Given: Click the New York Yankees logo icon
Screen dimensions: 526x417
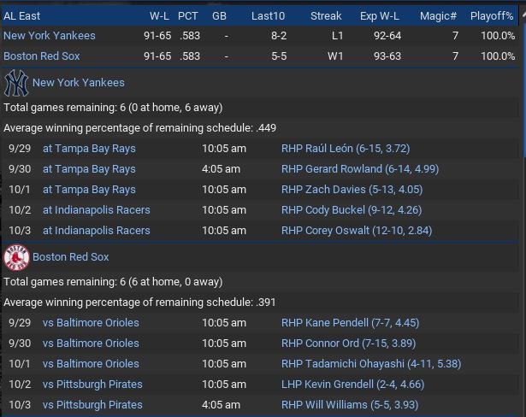Looking at the screenshot, I should click(15, 83).
